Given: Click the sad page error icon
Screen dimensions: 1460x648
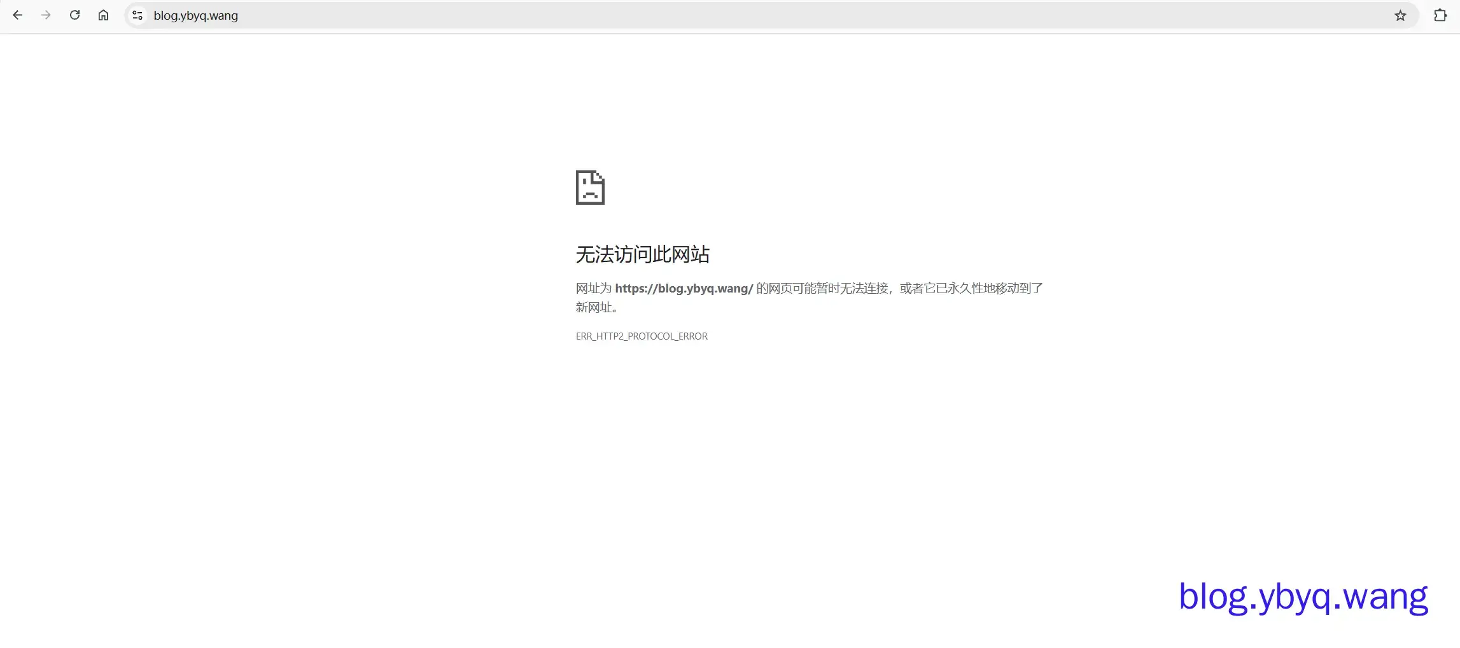Looking at the screenshot, I should click(590, 188).
